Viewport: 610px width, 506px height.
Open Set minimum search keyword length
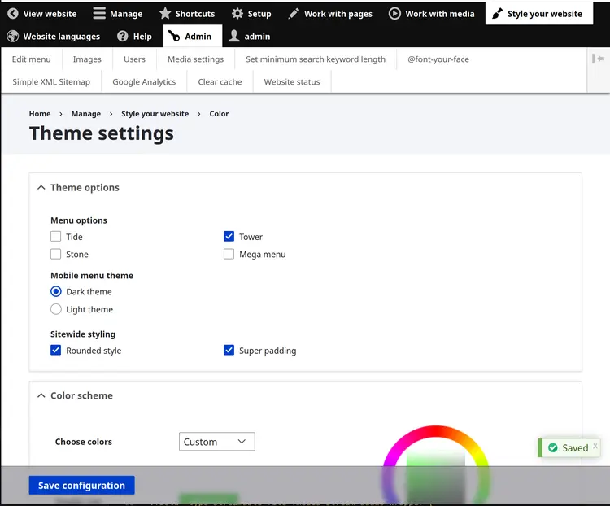316,59
